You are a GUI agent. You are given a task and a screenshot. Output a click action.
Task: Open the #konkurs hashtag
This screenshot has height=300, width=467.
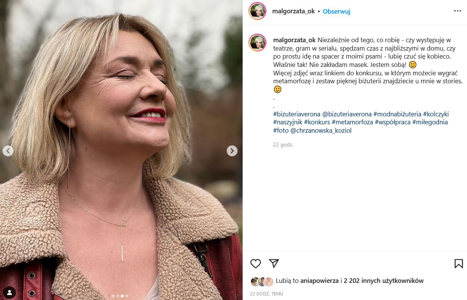tap(317, 122)
